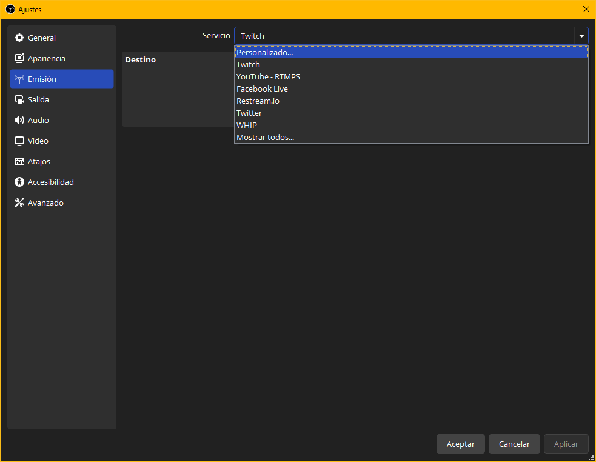596x462 pixels.
Task: Open Atajos settings label
Action: [x=39, y=161]
